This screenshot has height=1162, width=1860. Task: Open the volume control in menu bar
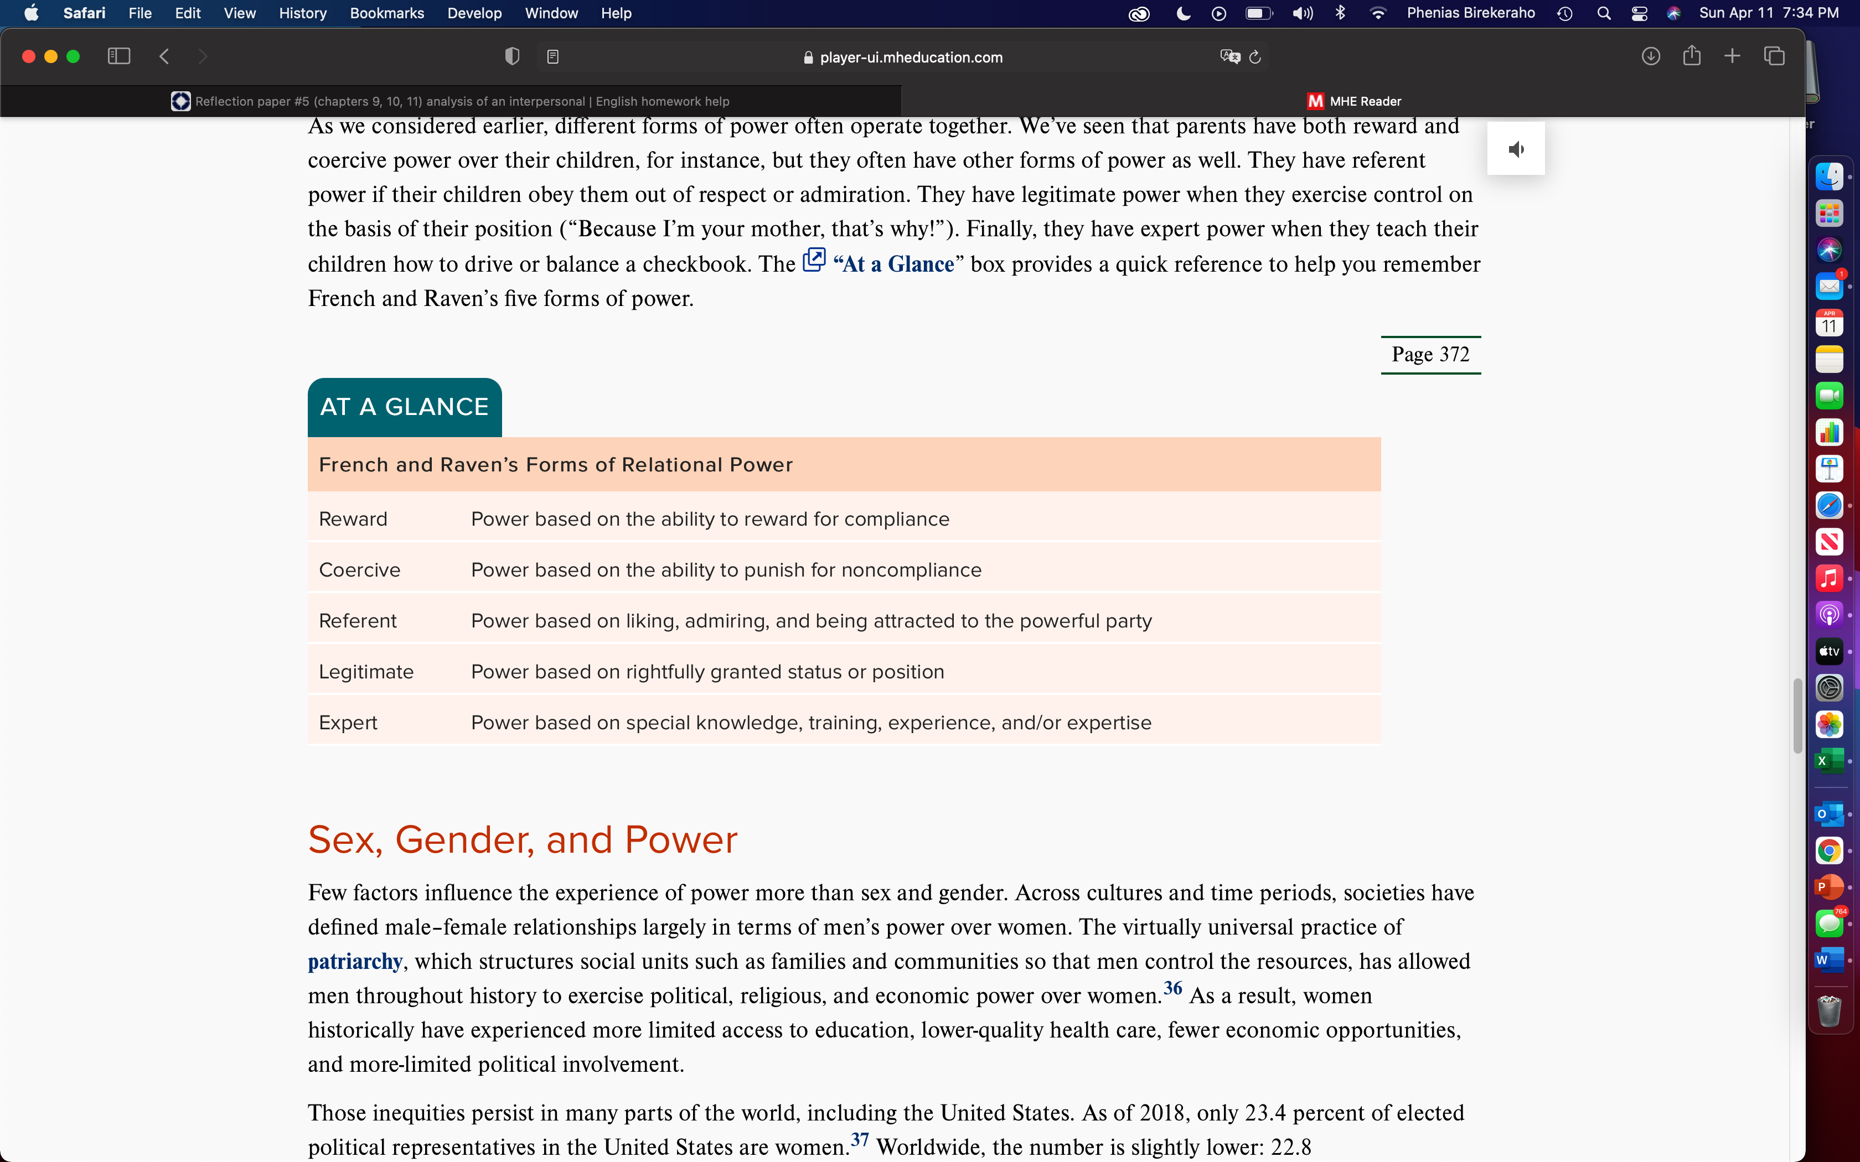[1302, 13]
